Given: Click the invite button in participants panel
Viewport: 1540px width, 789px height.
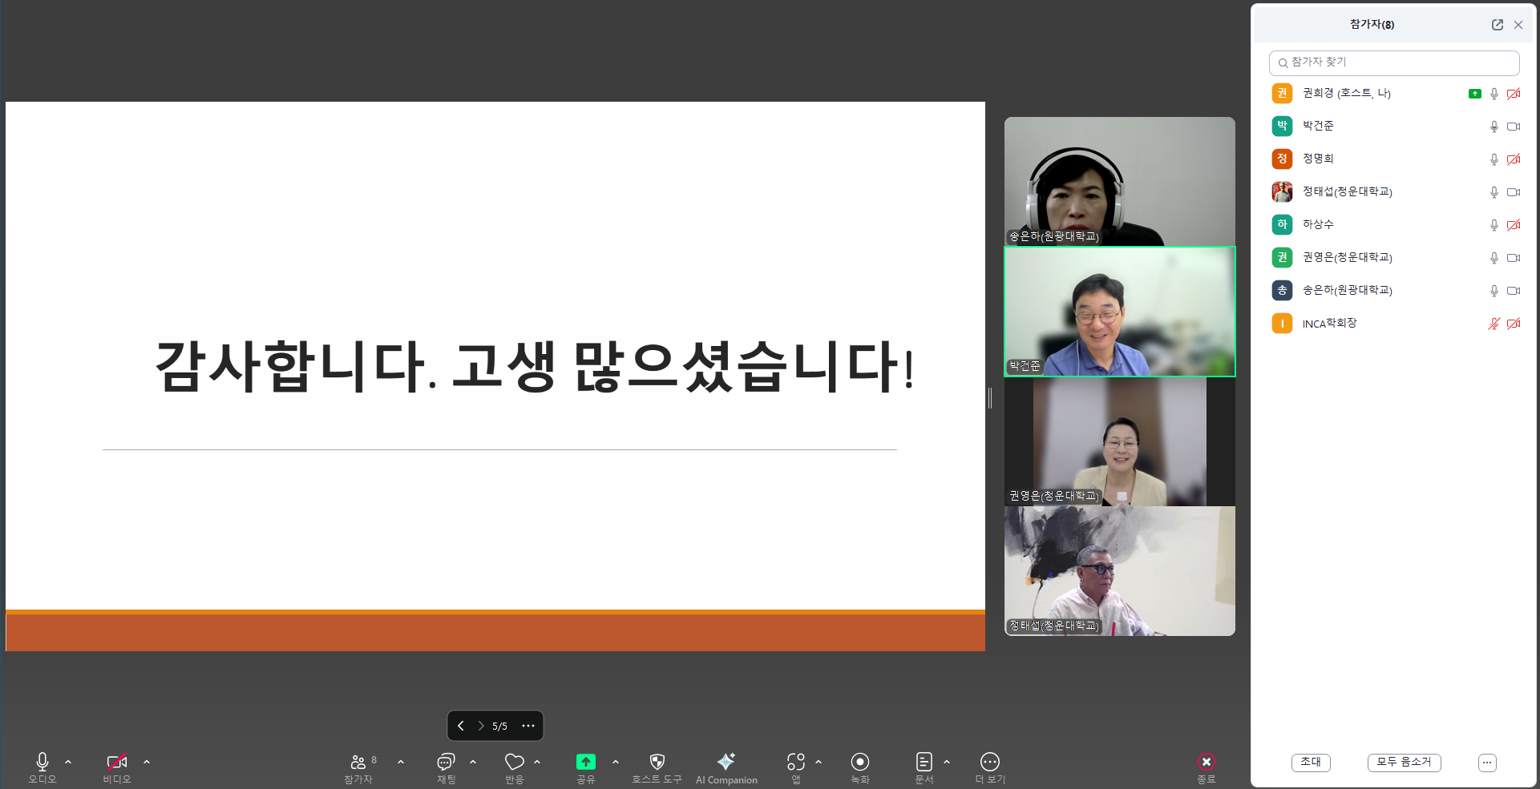Looking at the screenshot, I should click(x=1311, y=763).
